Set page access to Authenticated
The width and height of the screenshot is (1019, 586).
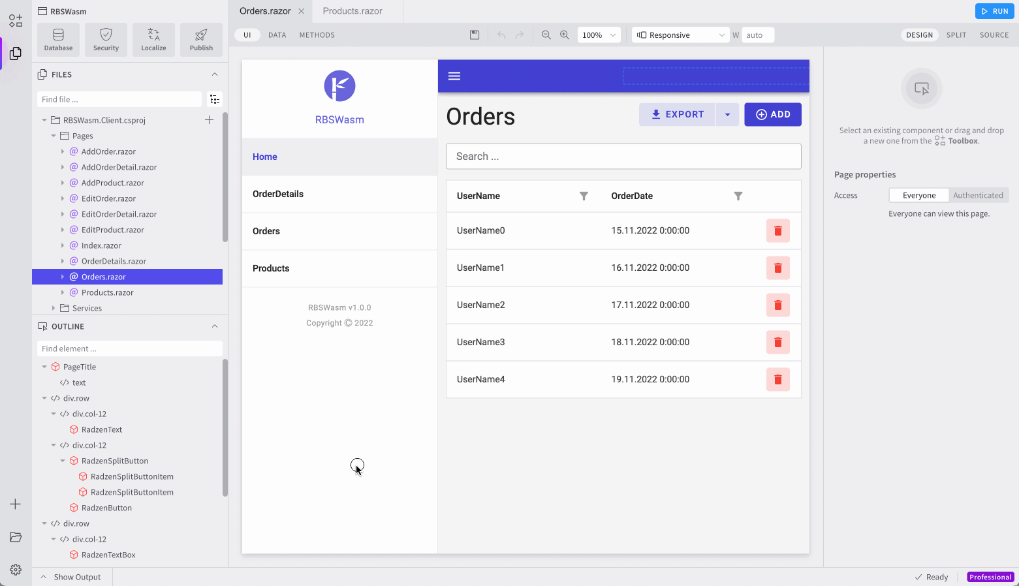(977, 195)
